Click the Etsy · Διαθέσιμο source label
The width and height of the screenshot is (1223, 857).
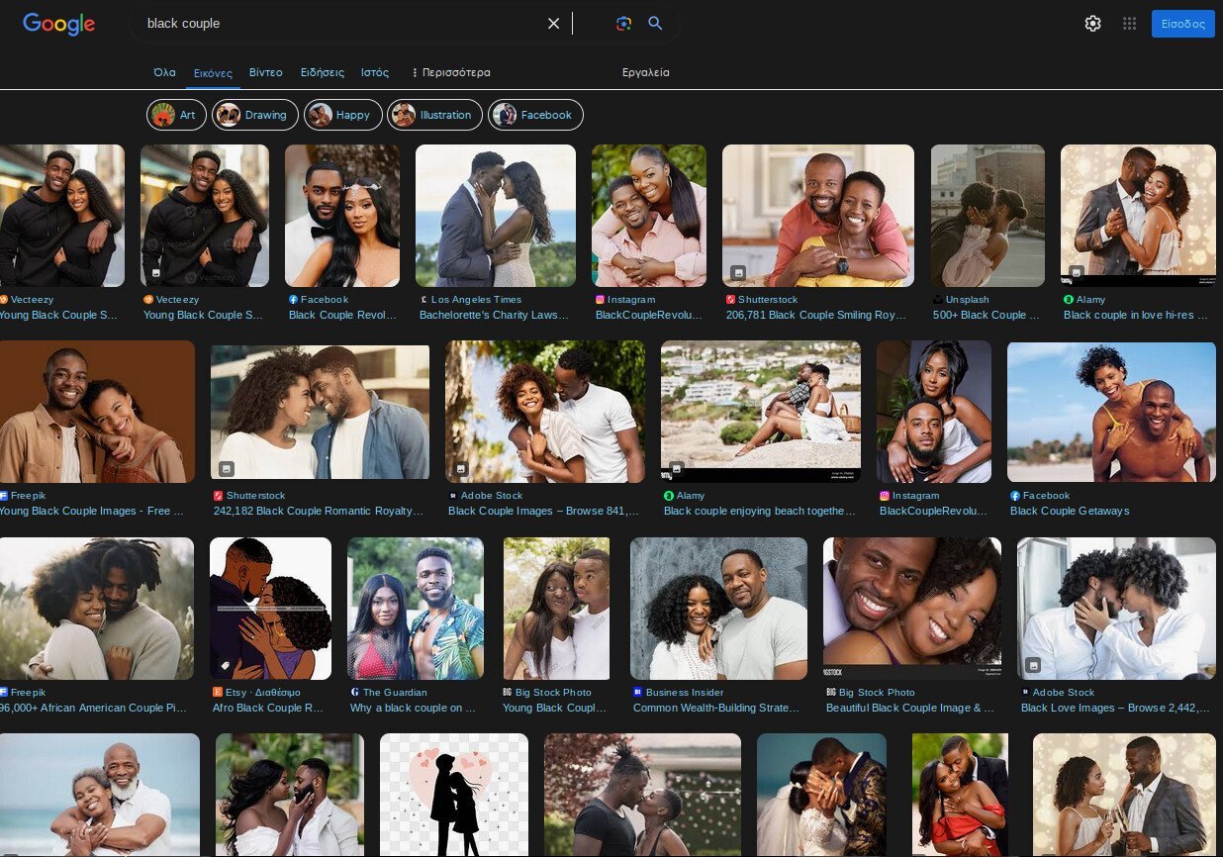coord(262,692)
